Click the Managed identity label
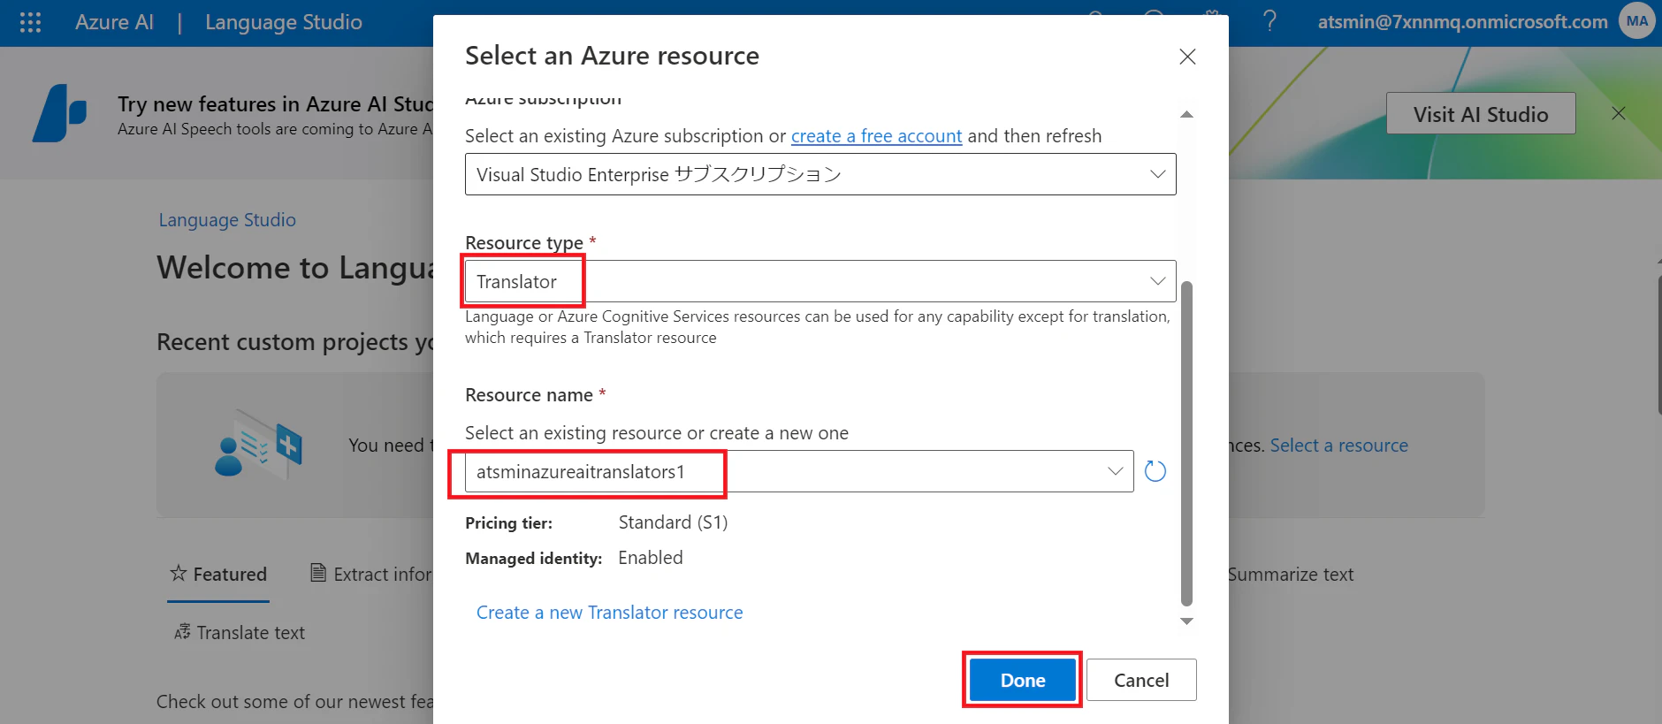Image resolution: width=1662 pixels, height=724 pixels. pyautogui.click(x=533, y=559)
